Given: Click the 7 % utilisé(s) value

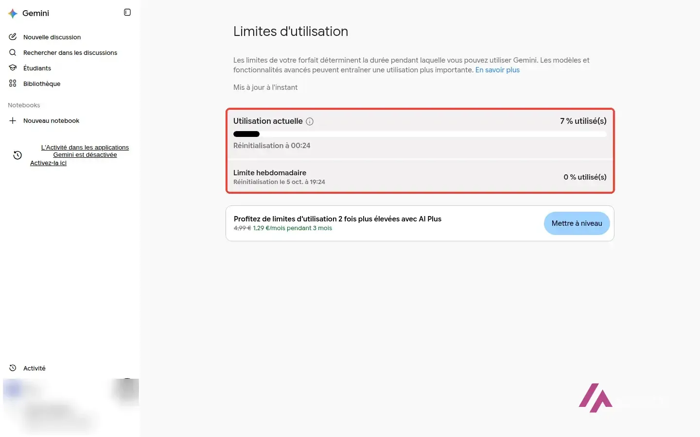Looking at the screenshot, I should (583, 121).
